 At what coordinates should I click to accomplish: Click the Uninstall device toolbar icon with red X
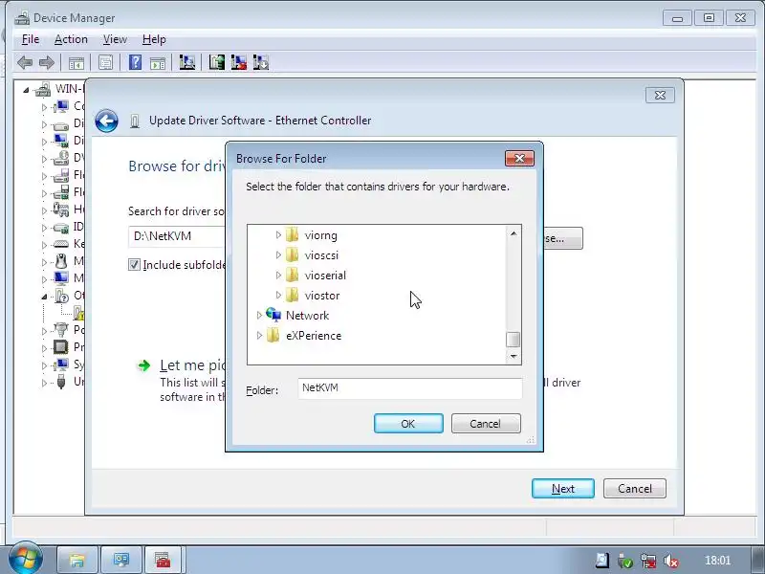pyautogui.click(x=238, y=62)
